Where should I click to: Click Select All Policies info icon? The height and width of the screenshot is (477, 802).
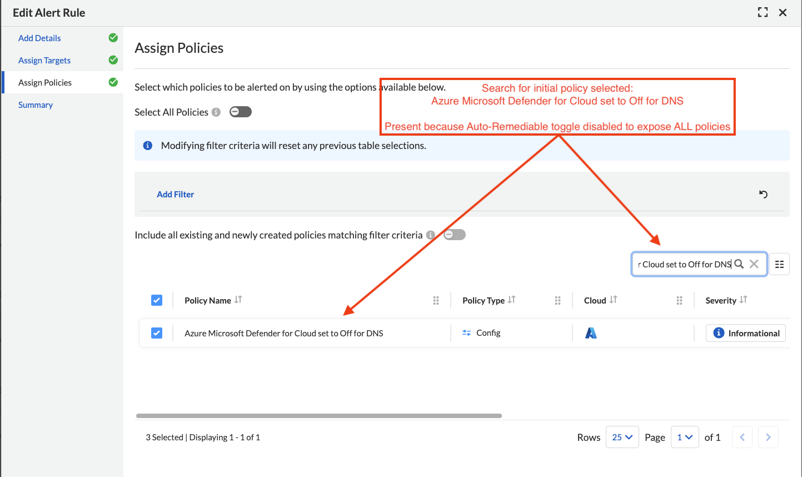pyautogui.click(x=216, y=112)
